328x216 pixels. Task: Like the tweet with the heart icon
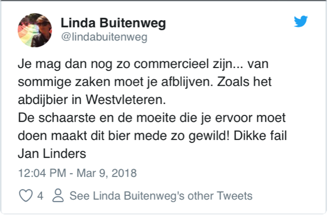[26, 195]
